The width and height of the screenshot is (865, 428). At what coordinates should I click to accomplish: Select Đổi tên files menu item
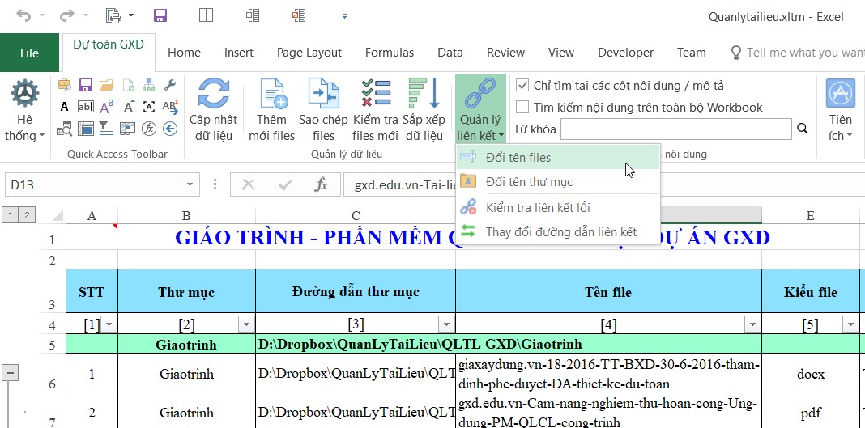[518, 157]
